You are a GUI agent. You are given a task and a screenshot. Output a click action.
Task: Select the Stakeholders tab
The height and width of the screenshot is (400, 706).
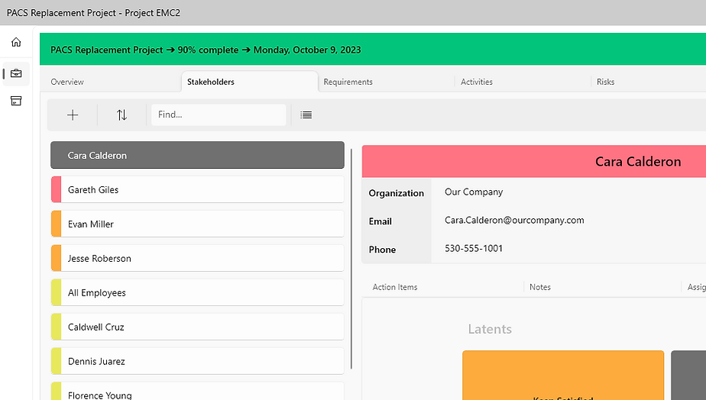(250, 82)
